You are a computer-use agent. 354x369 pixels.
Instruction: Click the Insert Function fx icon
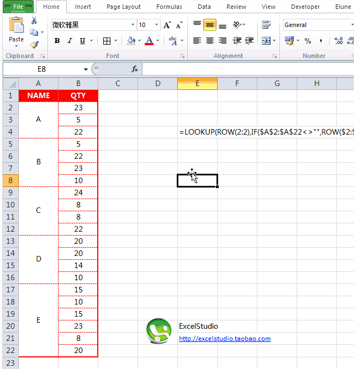click(x=134, y=69)
